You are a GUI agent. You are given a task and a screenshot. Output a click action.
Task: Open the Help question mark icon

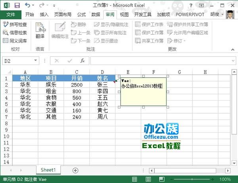click(191, 6)
